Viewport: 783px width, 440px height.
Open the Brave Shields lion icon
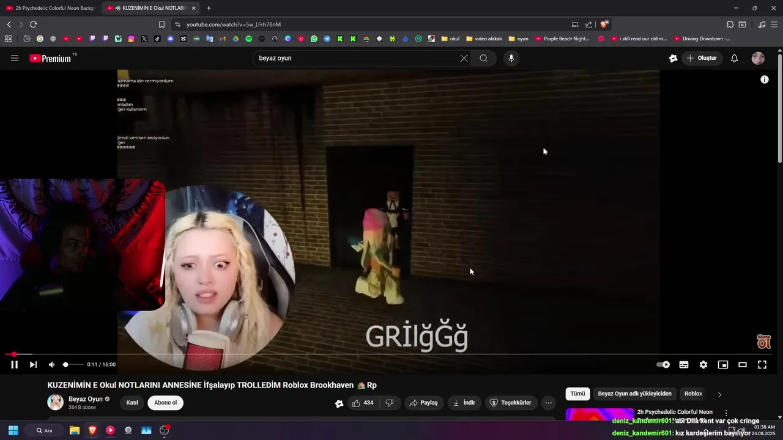tap(604, 24)
